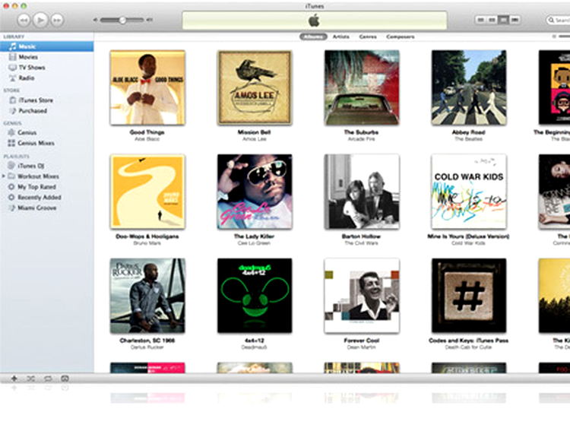Click the Apple logo in status display
Image resolution: width=570 pixels, height=428 pixels.
[314, 21]
